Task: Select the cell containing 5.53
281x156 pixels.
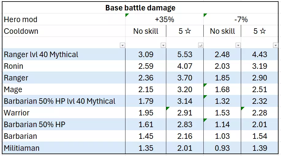Action: 185,55
